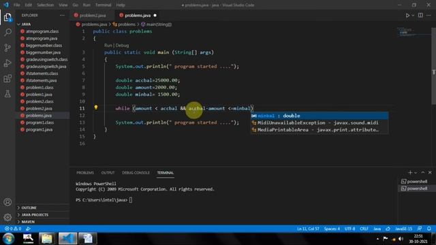Switch to the DEBUG CONSOLE panel tab
The image size is (436, 245).
coord(136,172)
